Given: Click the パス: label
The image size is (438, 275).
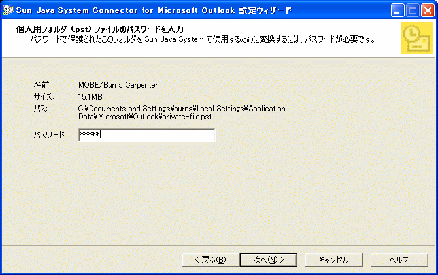Looking at the screenshot, I should tap(41, 109).
